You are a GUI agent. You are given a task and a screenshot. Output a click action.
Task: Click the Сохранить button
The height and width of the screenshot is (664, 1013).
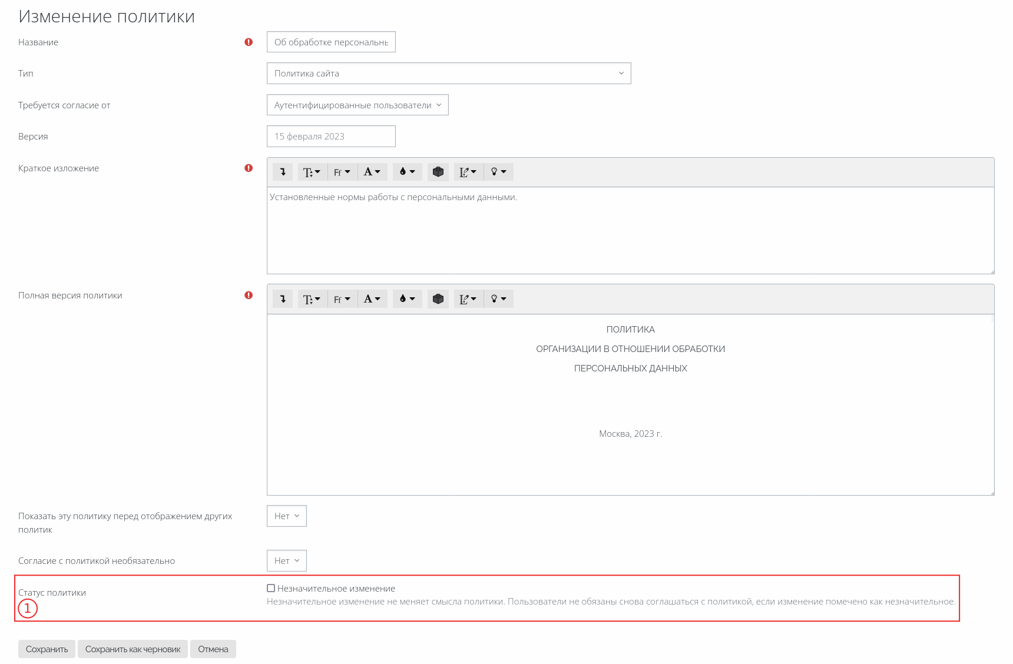47,649
